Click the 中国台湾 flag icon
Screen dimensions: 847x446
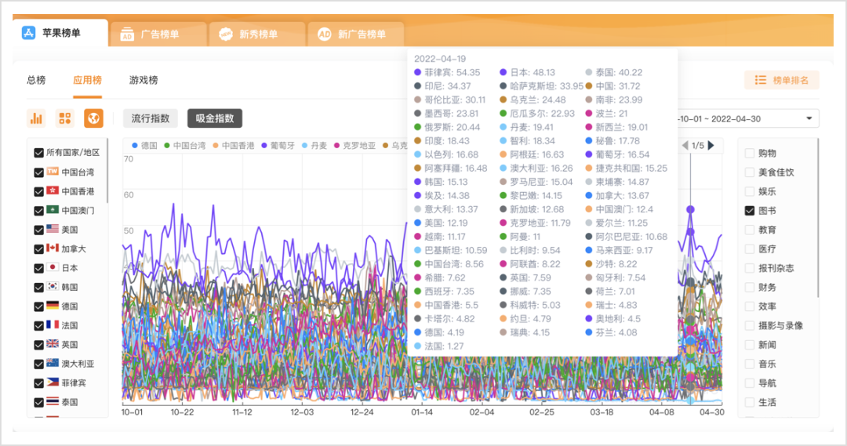53,172
